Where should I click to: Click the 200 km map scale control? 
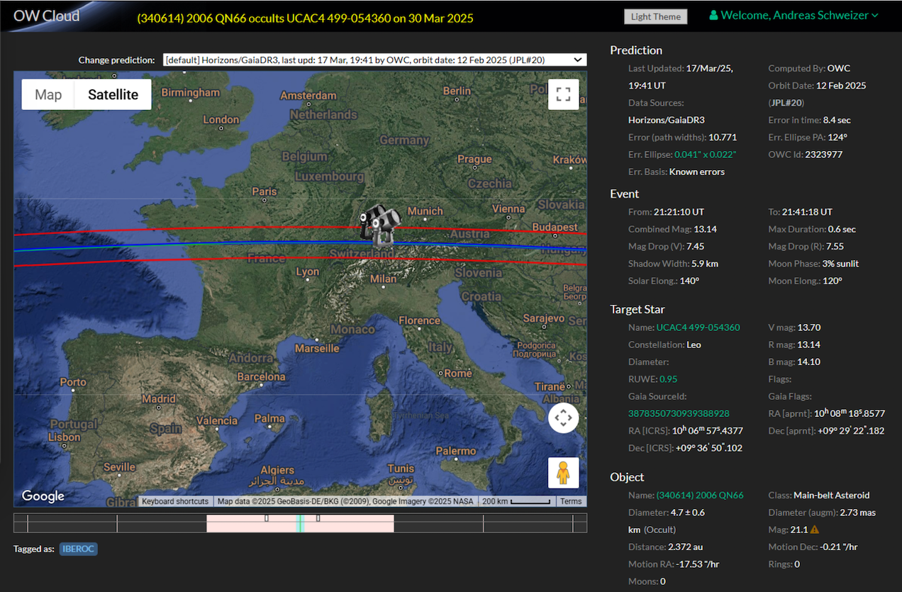[517, 501]
